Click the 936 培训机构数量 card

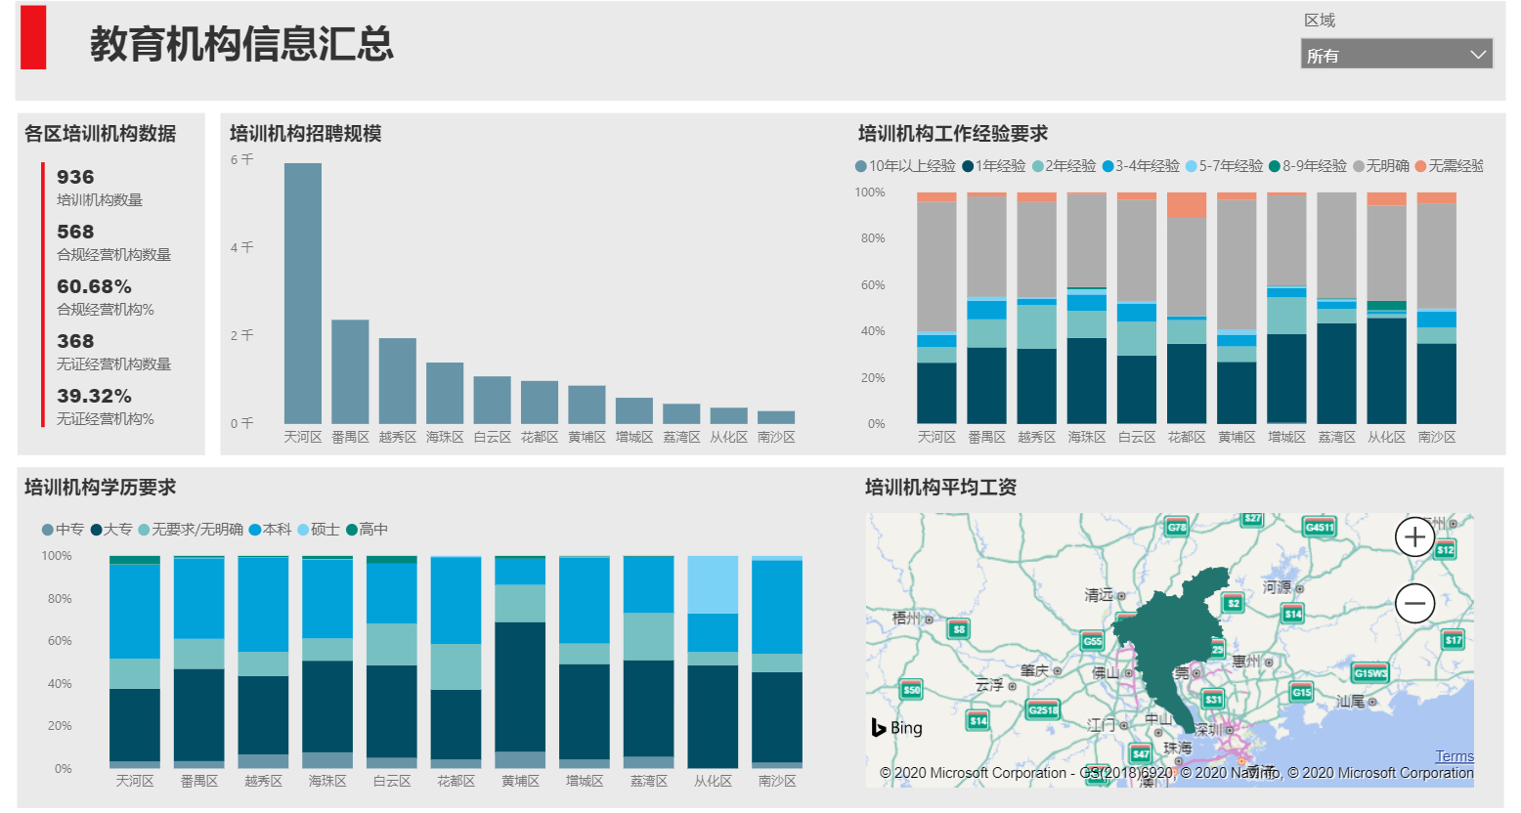tap(98, 187)
